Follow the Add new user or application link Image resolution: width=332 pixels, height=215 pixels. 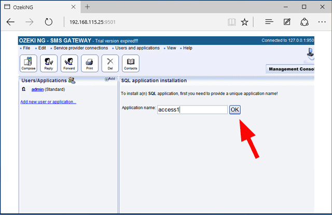pos(48,102)
